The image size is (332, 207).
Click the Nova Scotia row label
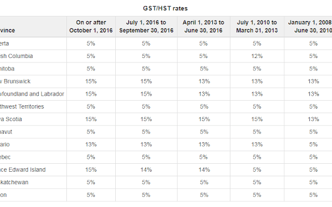pos(11,119)
